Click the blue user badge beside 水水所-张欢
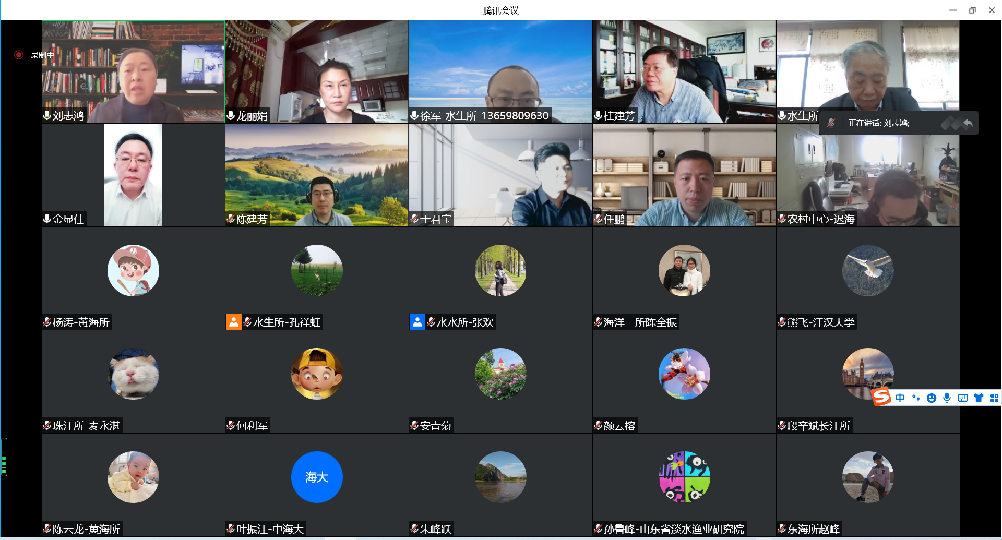 click(x=417, y=322)
